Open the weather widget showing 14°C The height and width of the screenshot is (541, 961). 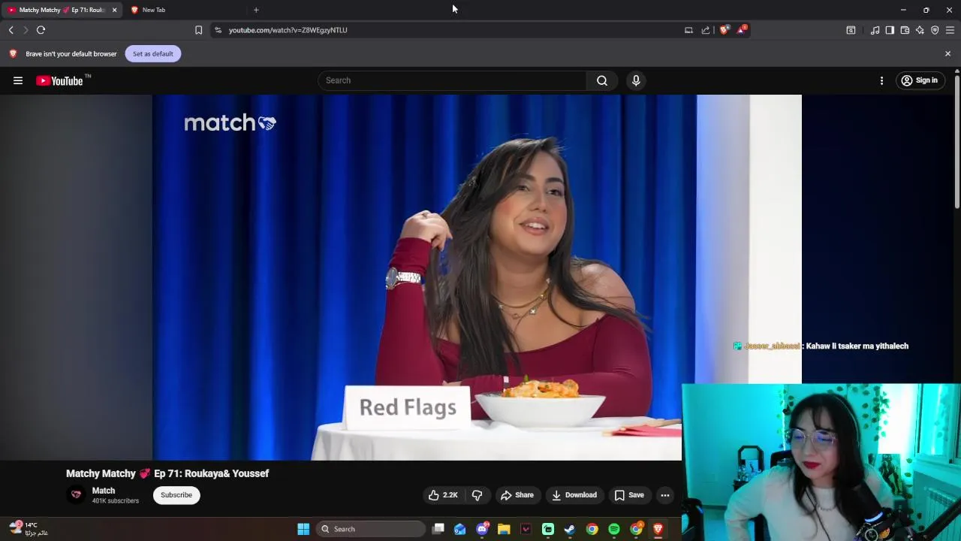click(x=29, y=529)
